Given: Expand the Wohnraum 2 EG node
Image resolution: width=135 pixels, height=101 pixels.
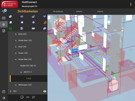Looking at the screenshot, I should [16, 85].
